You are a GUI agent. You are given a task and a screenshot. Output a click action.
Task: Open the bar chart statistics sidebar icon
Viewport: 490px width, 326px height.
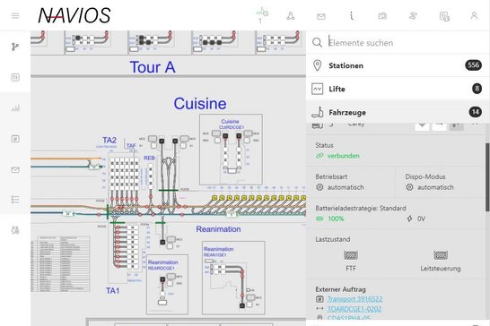15,108
